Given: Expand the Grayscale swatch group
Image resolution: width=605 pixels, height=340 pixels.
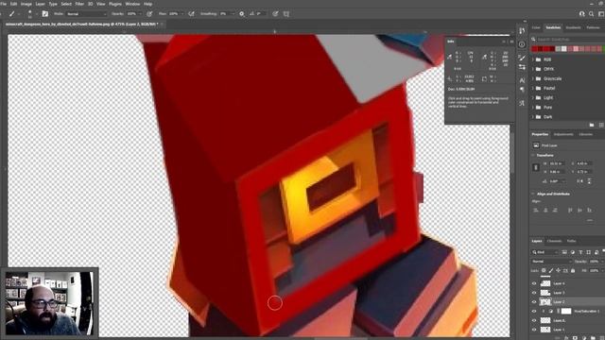Looking at the screenshot, I should tap(533, 78).
